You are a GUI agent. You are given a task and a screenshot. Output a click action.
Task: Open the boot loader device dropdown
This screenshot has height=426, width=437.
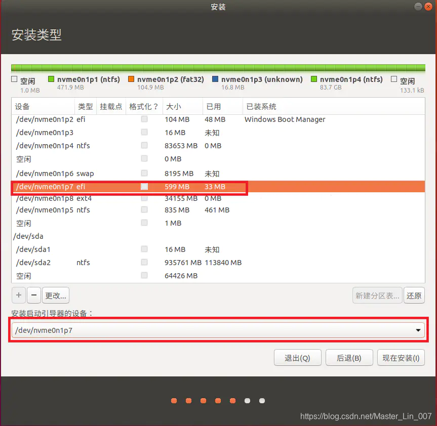point(418,330)
